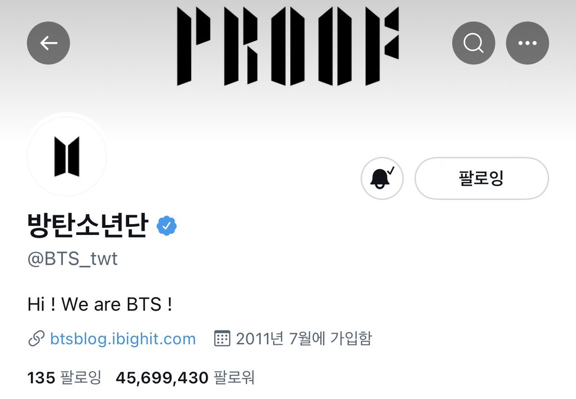Open the btsblog.ibighit.com link
The image size is (576, 399).
(123, 339)
